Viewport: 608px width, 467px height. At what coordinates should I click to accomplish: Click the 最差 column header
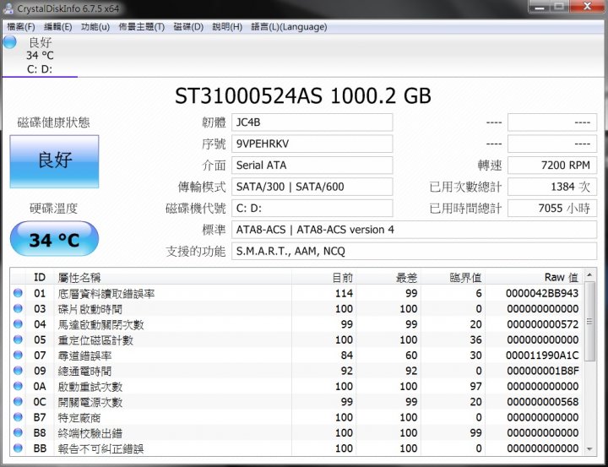388,277
